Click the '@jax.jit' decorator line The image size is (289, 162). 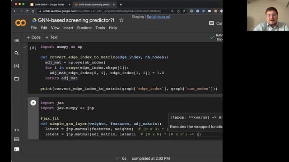pos(50,118)
